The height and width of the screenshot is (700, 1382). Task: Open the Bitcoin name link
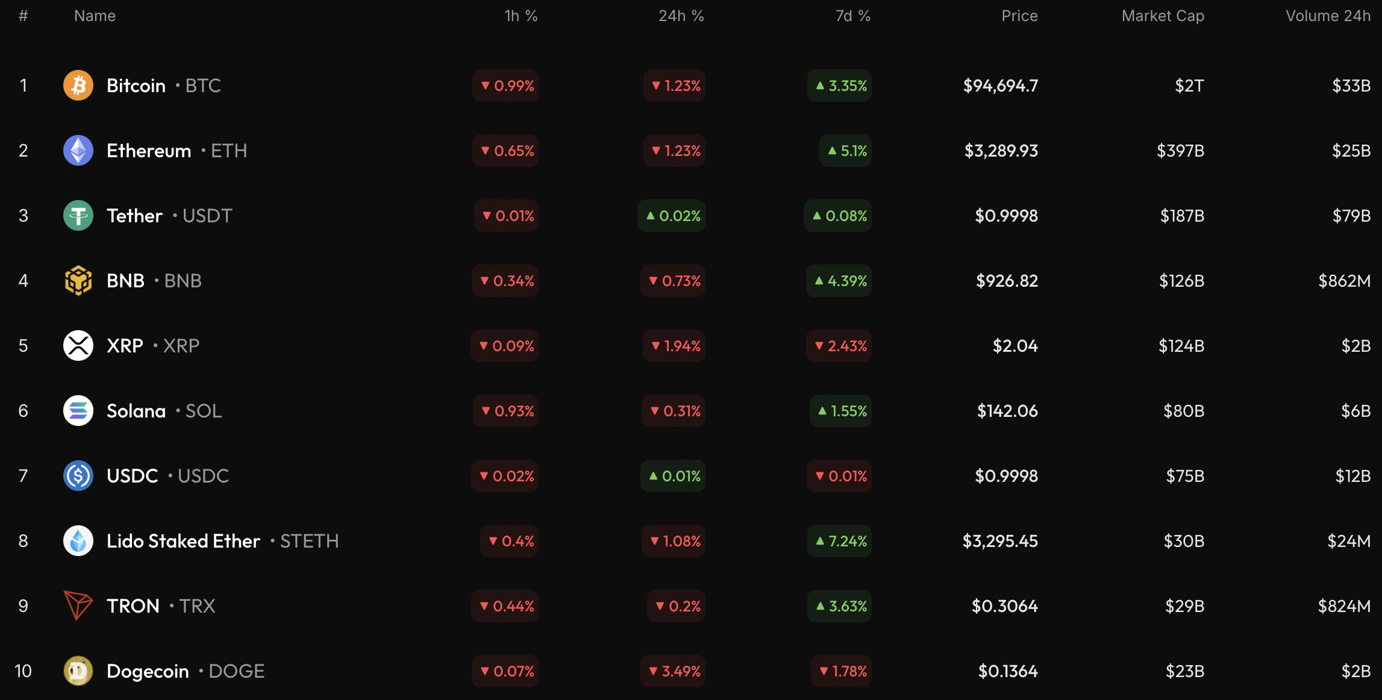click(x=136, y=86)
